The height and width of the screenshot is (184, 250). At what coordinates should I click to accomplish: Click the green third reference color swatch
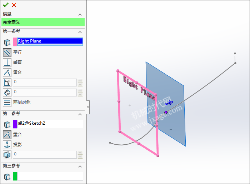click(x=15, y=176)
